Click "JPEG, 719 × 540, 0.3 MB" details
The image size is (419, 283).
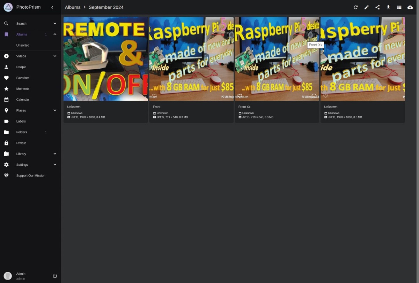tap(172, 117)
